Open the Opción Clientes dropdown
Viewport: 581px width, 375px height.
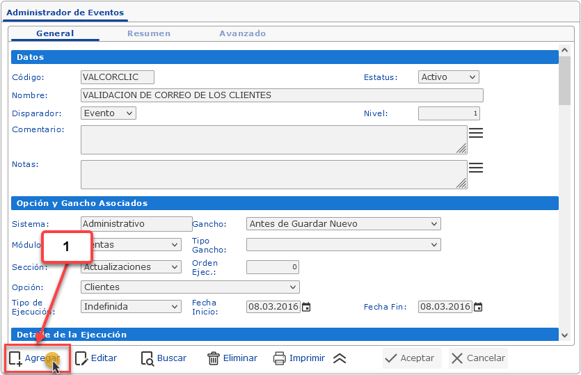coord(190,287)
